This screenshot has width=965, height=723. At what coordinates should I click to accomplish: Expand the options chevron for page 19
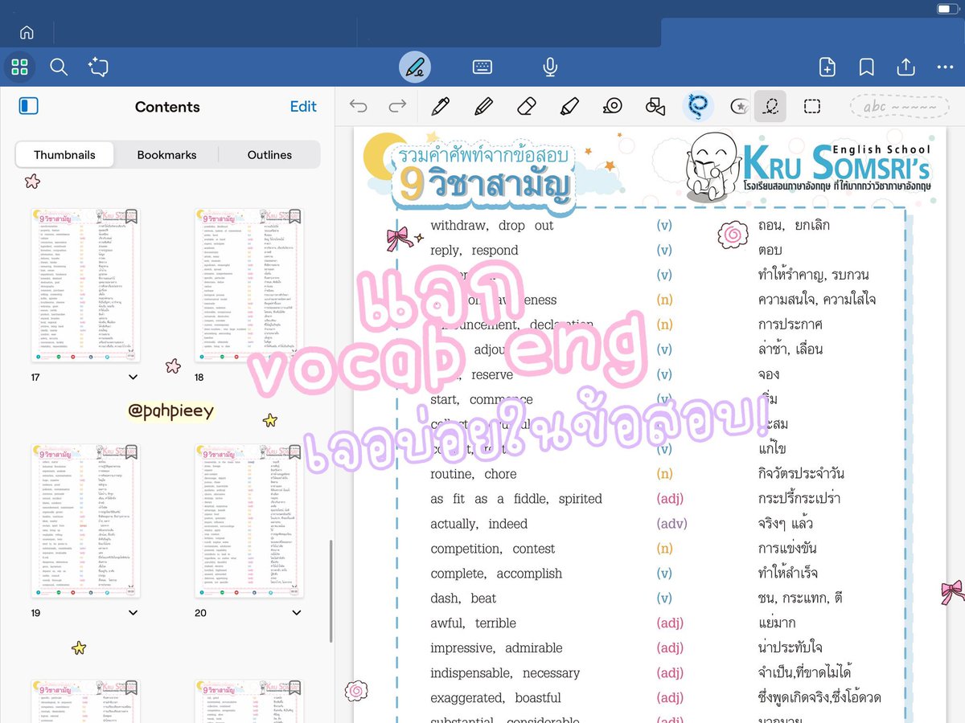click(x=133, y=613)
